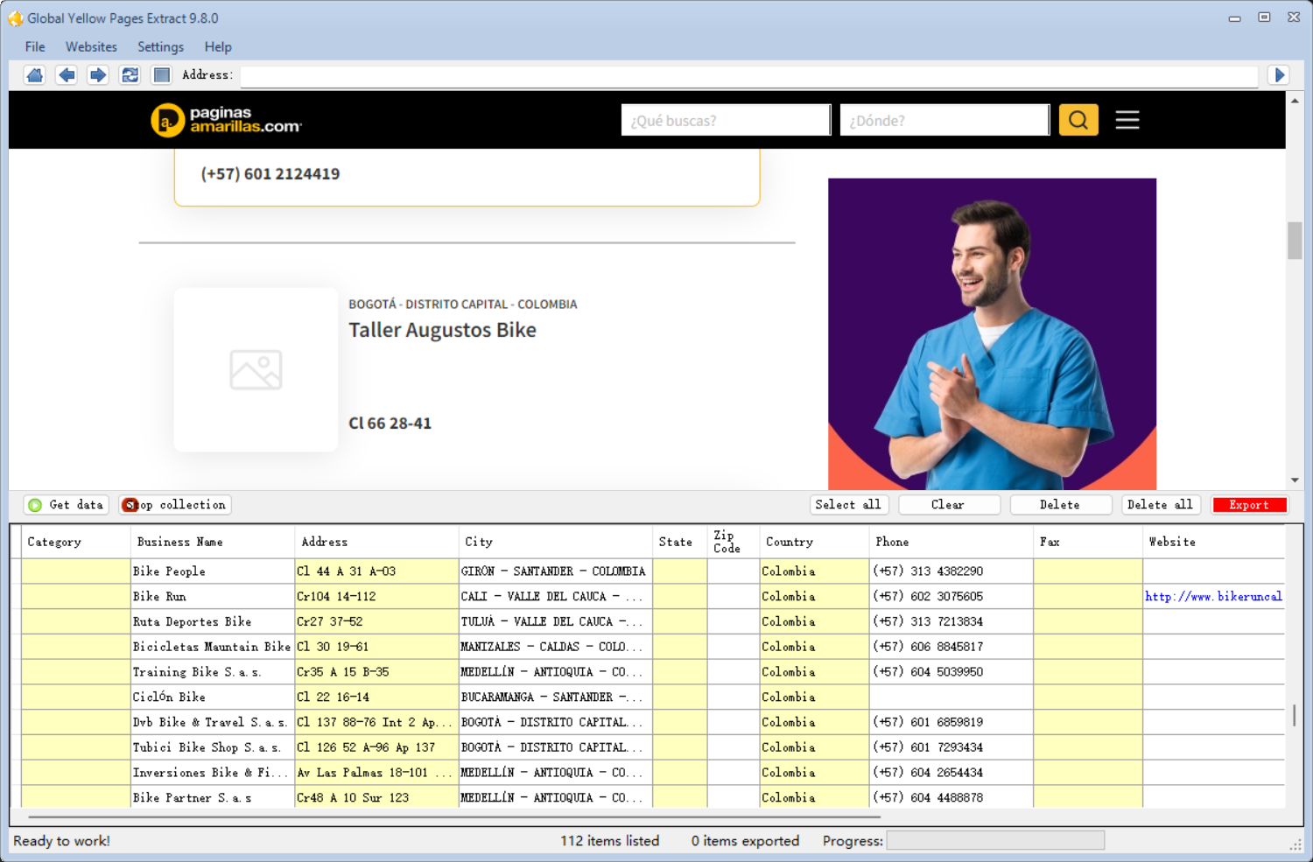The width and height of the screenshot is (1313, 862).
Task: Click the ¿Qué buscas? search field
Action: [725, 121]
